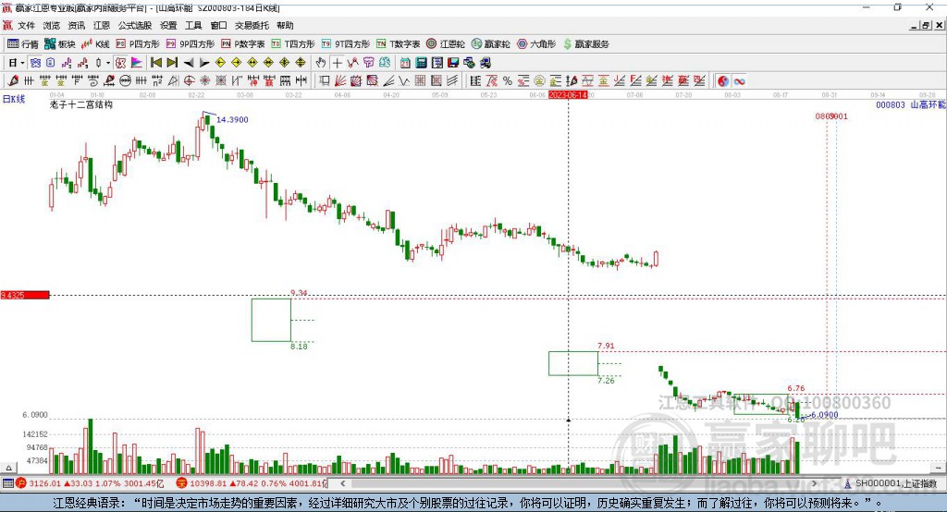Click the 2023-06-14 date marker
Image resolution: width=947 pixels, height=512 pixels.
coord(568,95)
